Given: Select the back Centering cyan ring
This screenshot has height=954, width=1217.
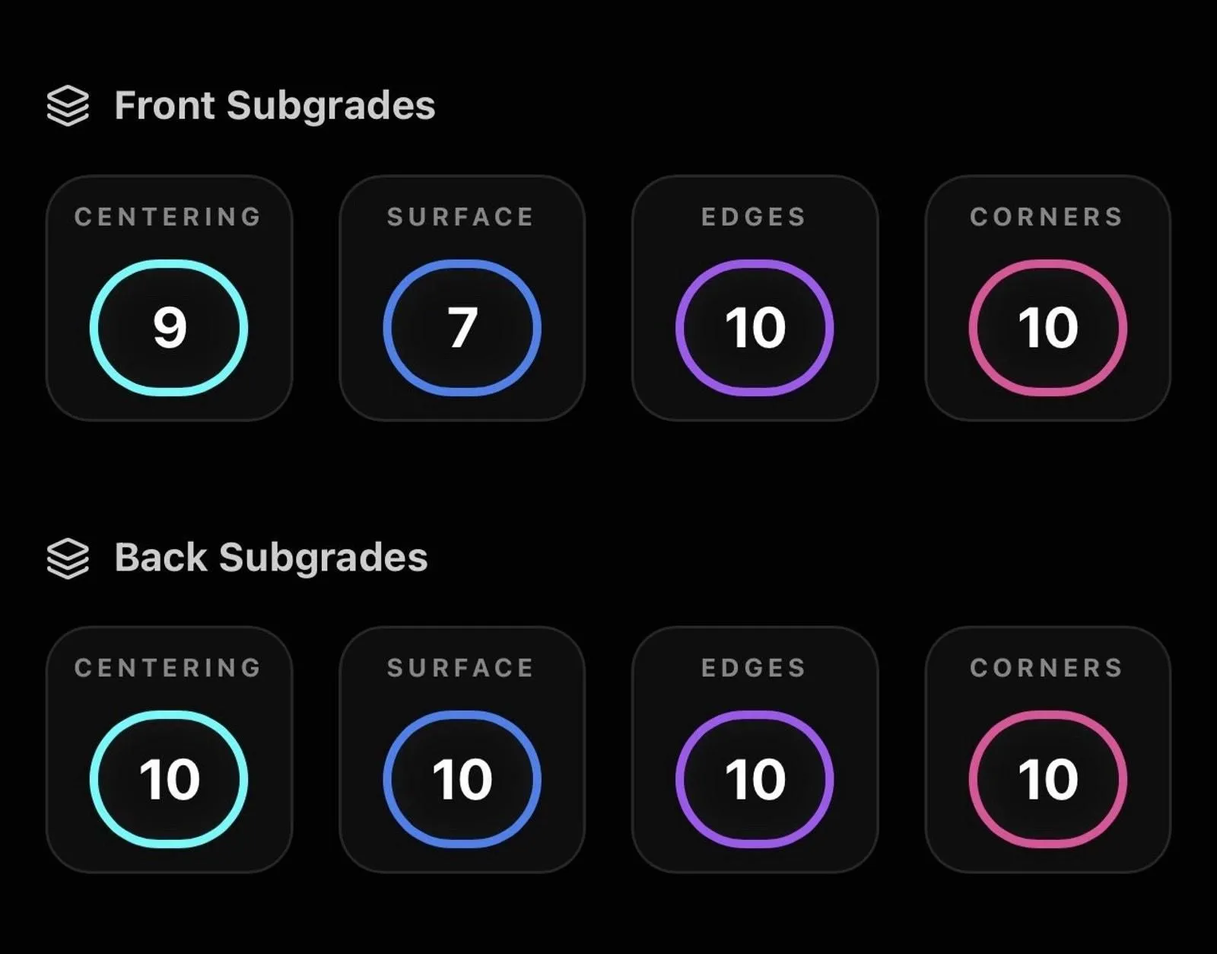Looking at the screenshot, I should 169,779.
